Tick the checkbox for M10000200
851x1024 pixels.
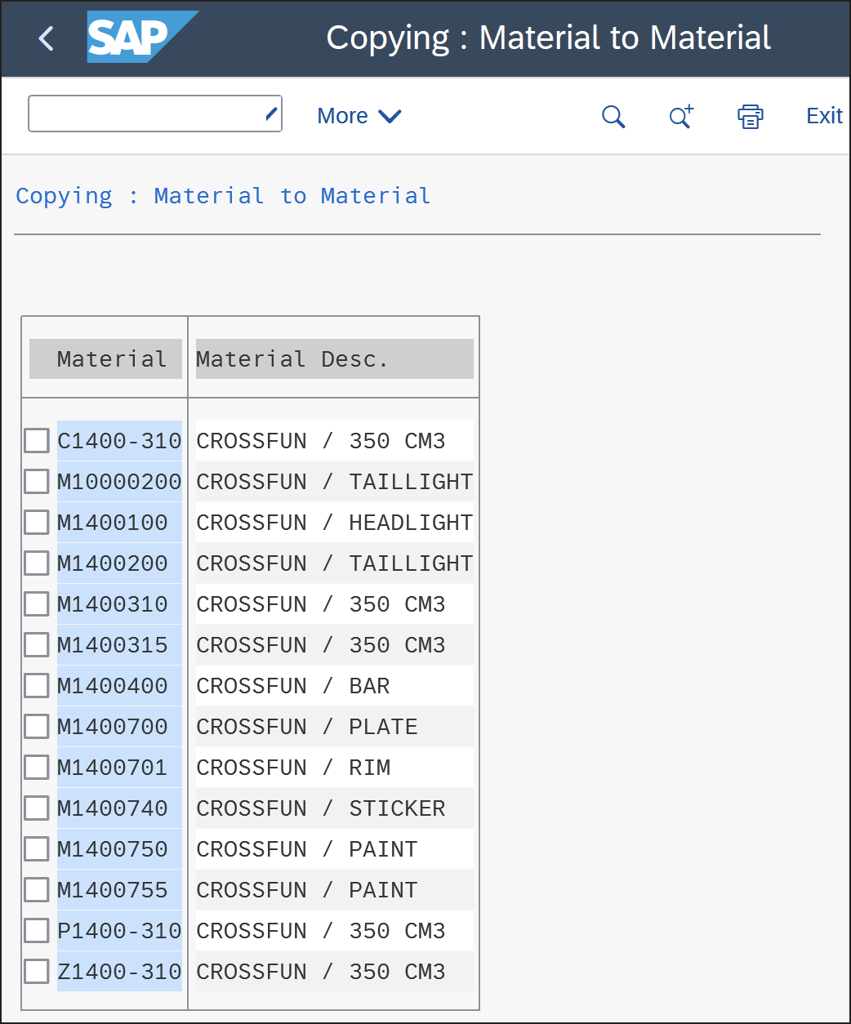click(x=37, y=482)
